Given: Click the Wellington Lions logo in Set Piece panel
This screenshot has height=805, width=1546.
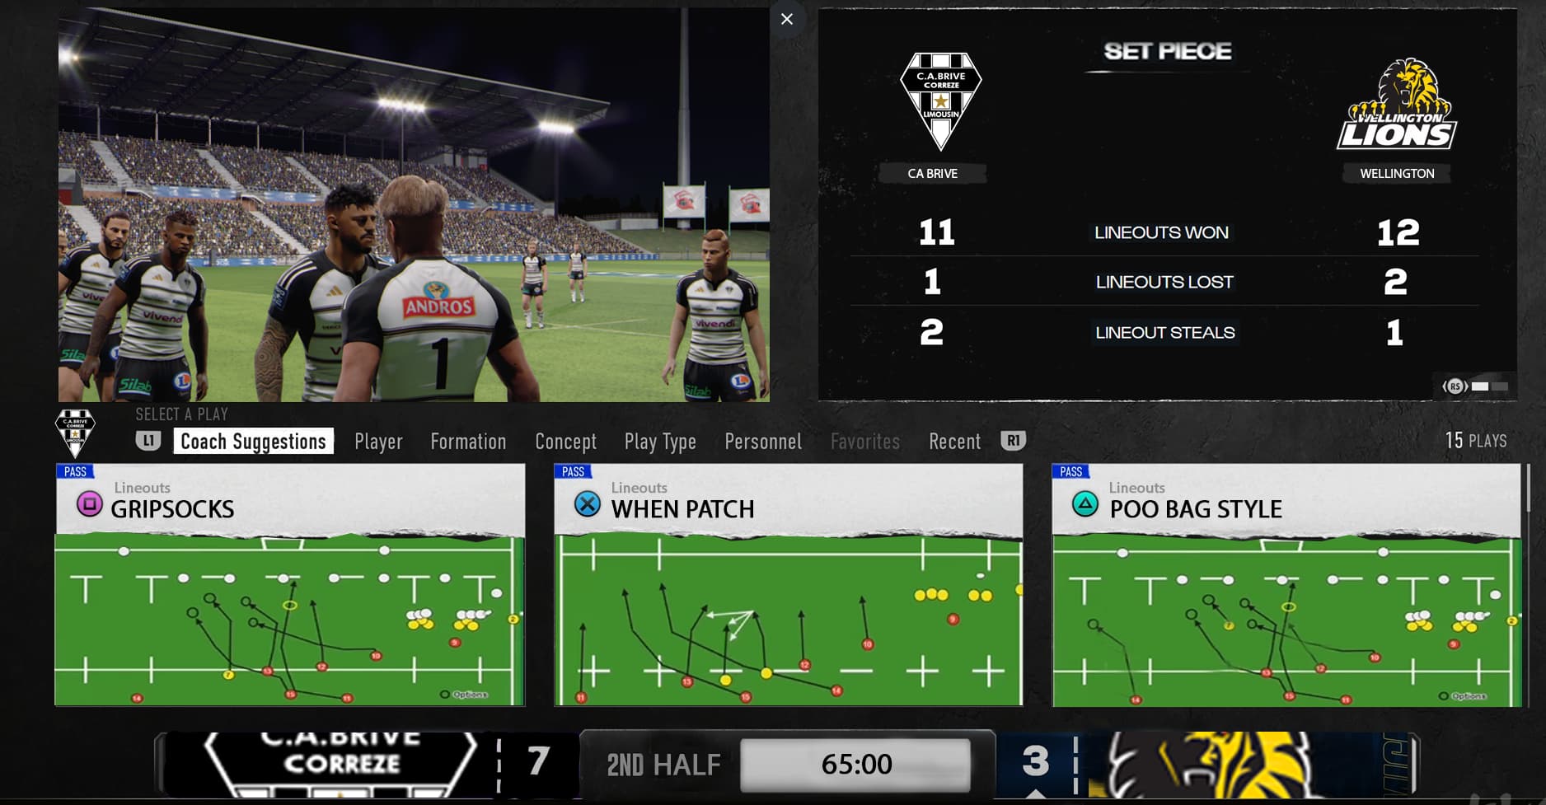Looking at the screenshot, I should coord(1397,105).
